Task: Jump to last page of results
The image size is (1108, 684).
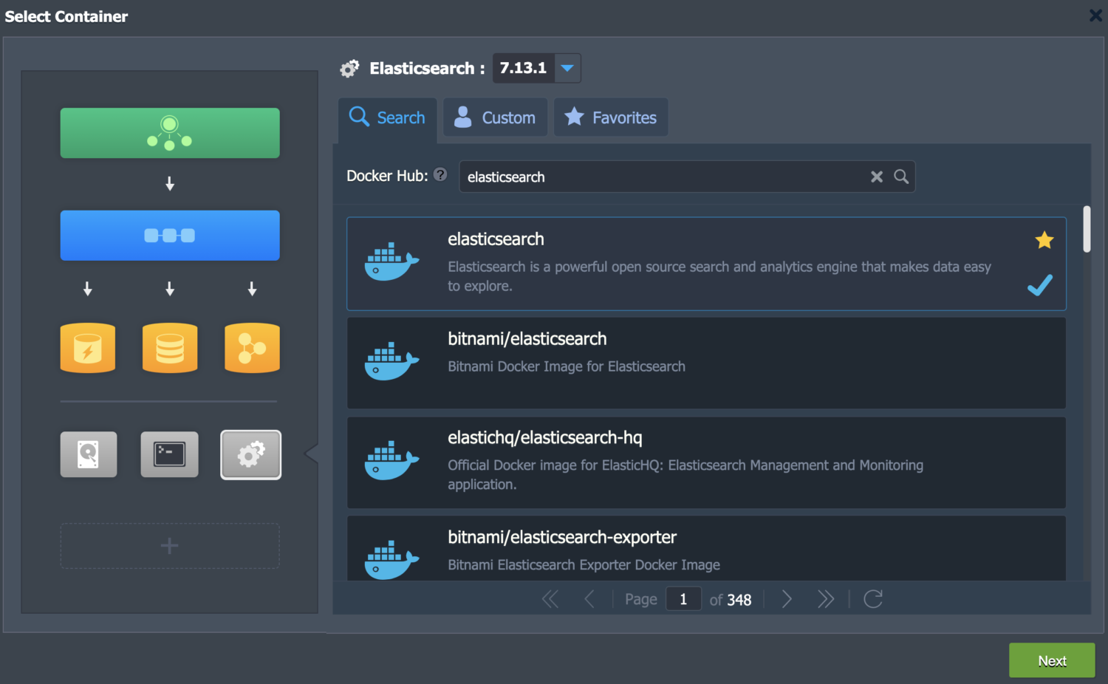Action: tap(825, 599)
